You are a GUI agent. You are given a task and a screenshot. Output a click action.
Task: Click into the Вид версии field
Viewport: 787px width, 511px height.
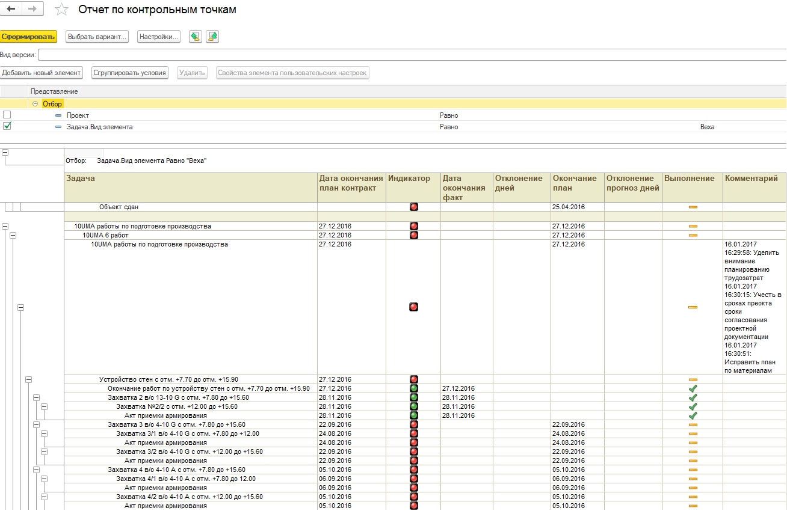coord(412,55)
